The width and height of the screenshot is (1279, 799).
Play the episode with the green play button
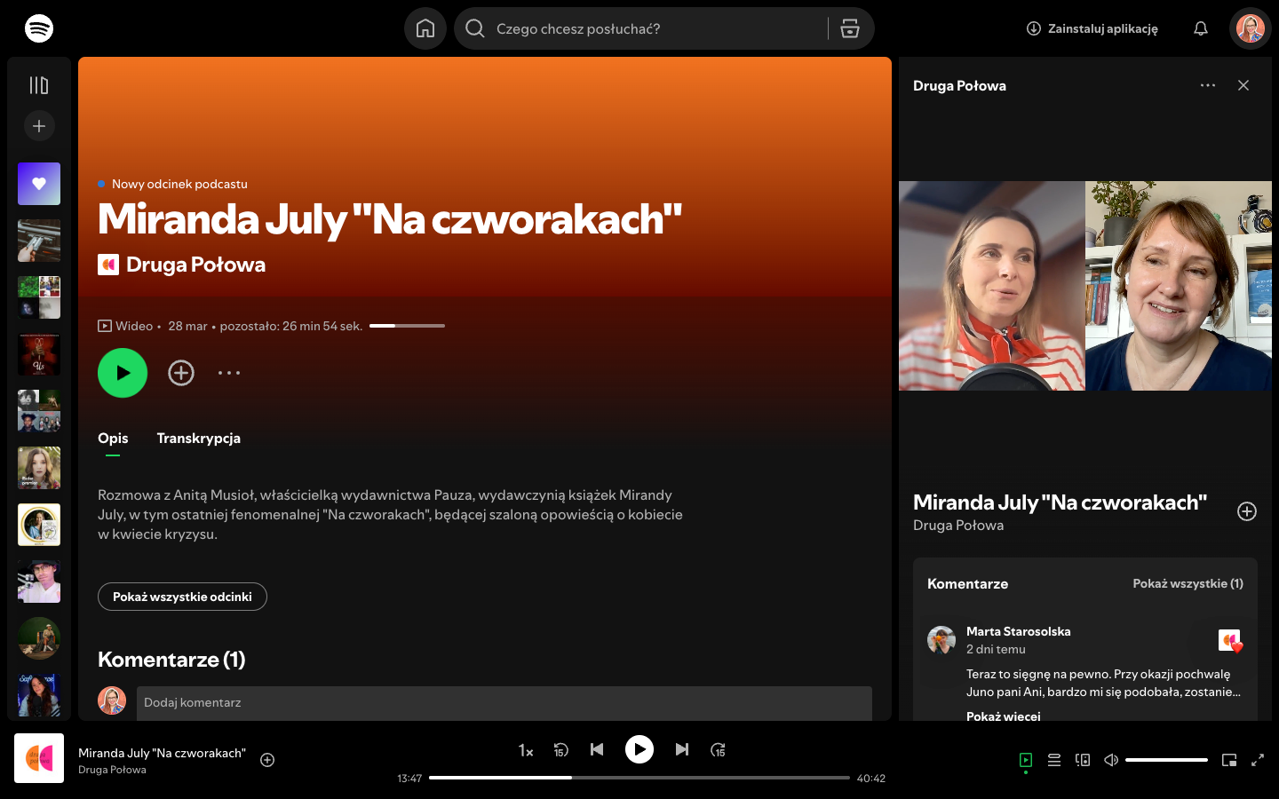click(123, 373)
